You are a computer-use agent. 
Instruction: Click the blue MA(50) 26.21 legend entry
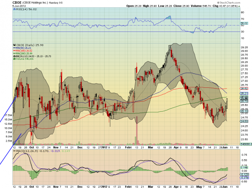[22, 48]
